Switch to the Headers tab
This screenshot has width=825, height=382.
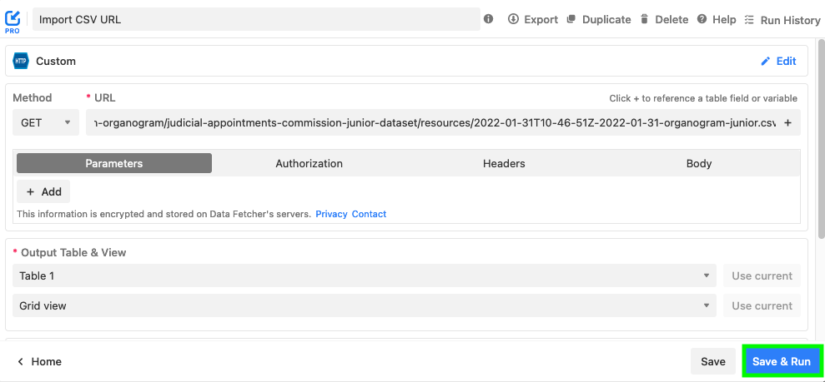(x=504, y=163)
